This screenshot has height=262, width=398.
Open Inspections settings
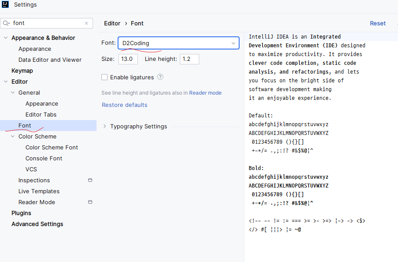(34, 180)
